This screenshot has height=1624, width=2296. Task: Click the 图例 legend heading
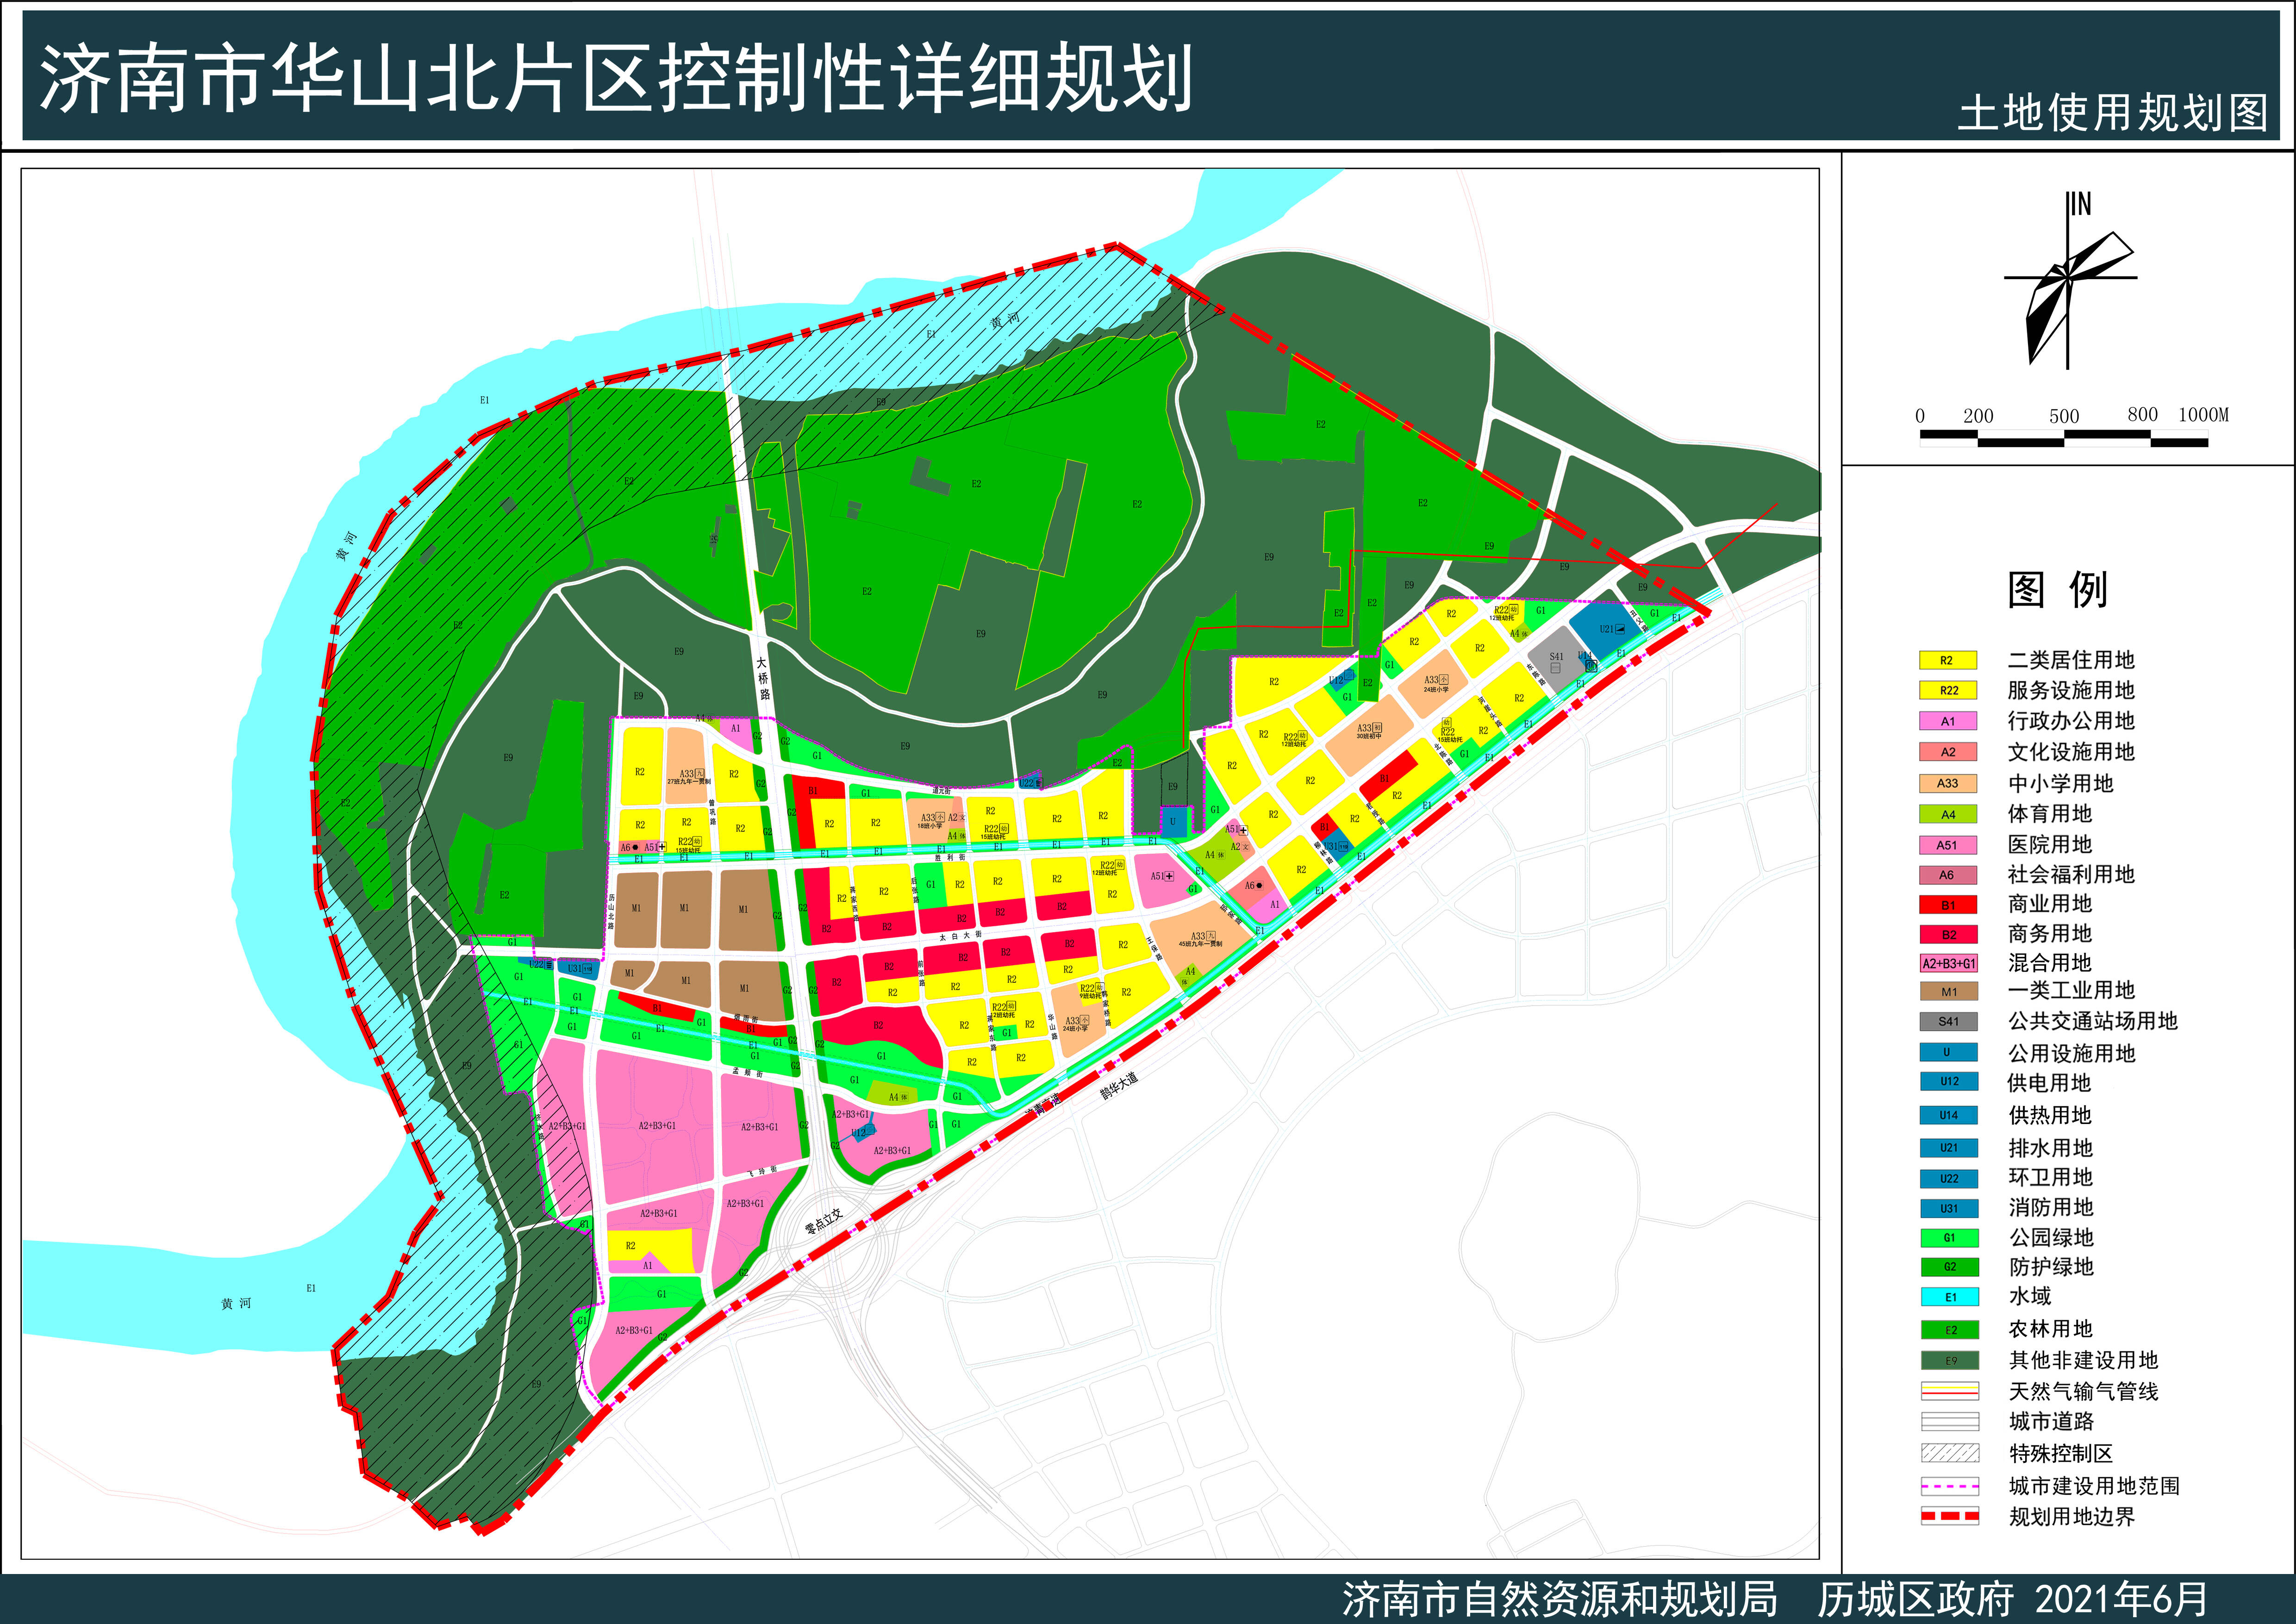point(2058,590)
